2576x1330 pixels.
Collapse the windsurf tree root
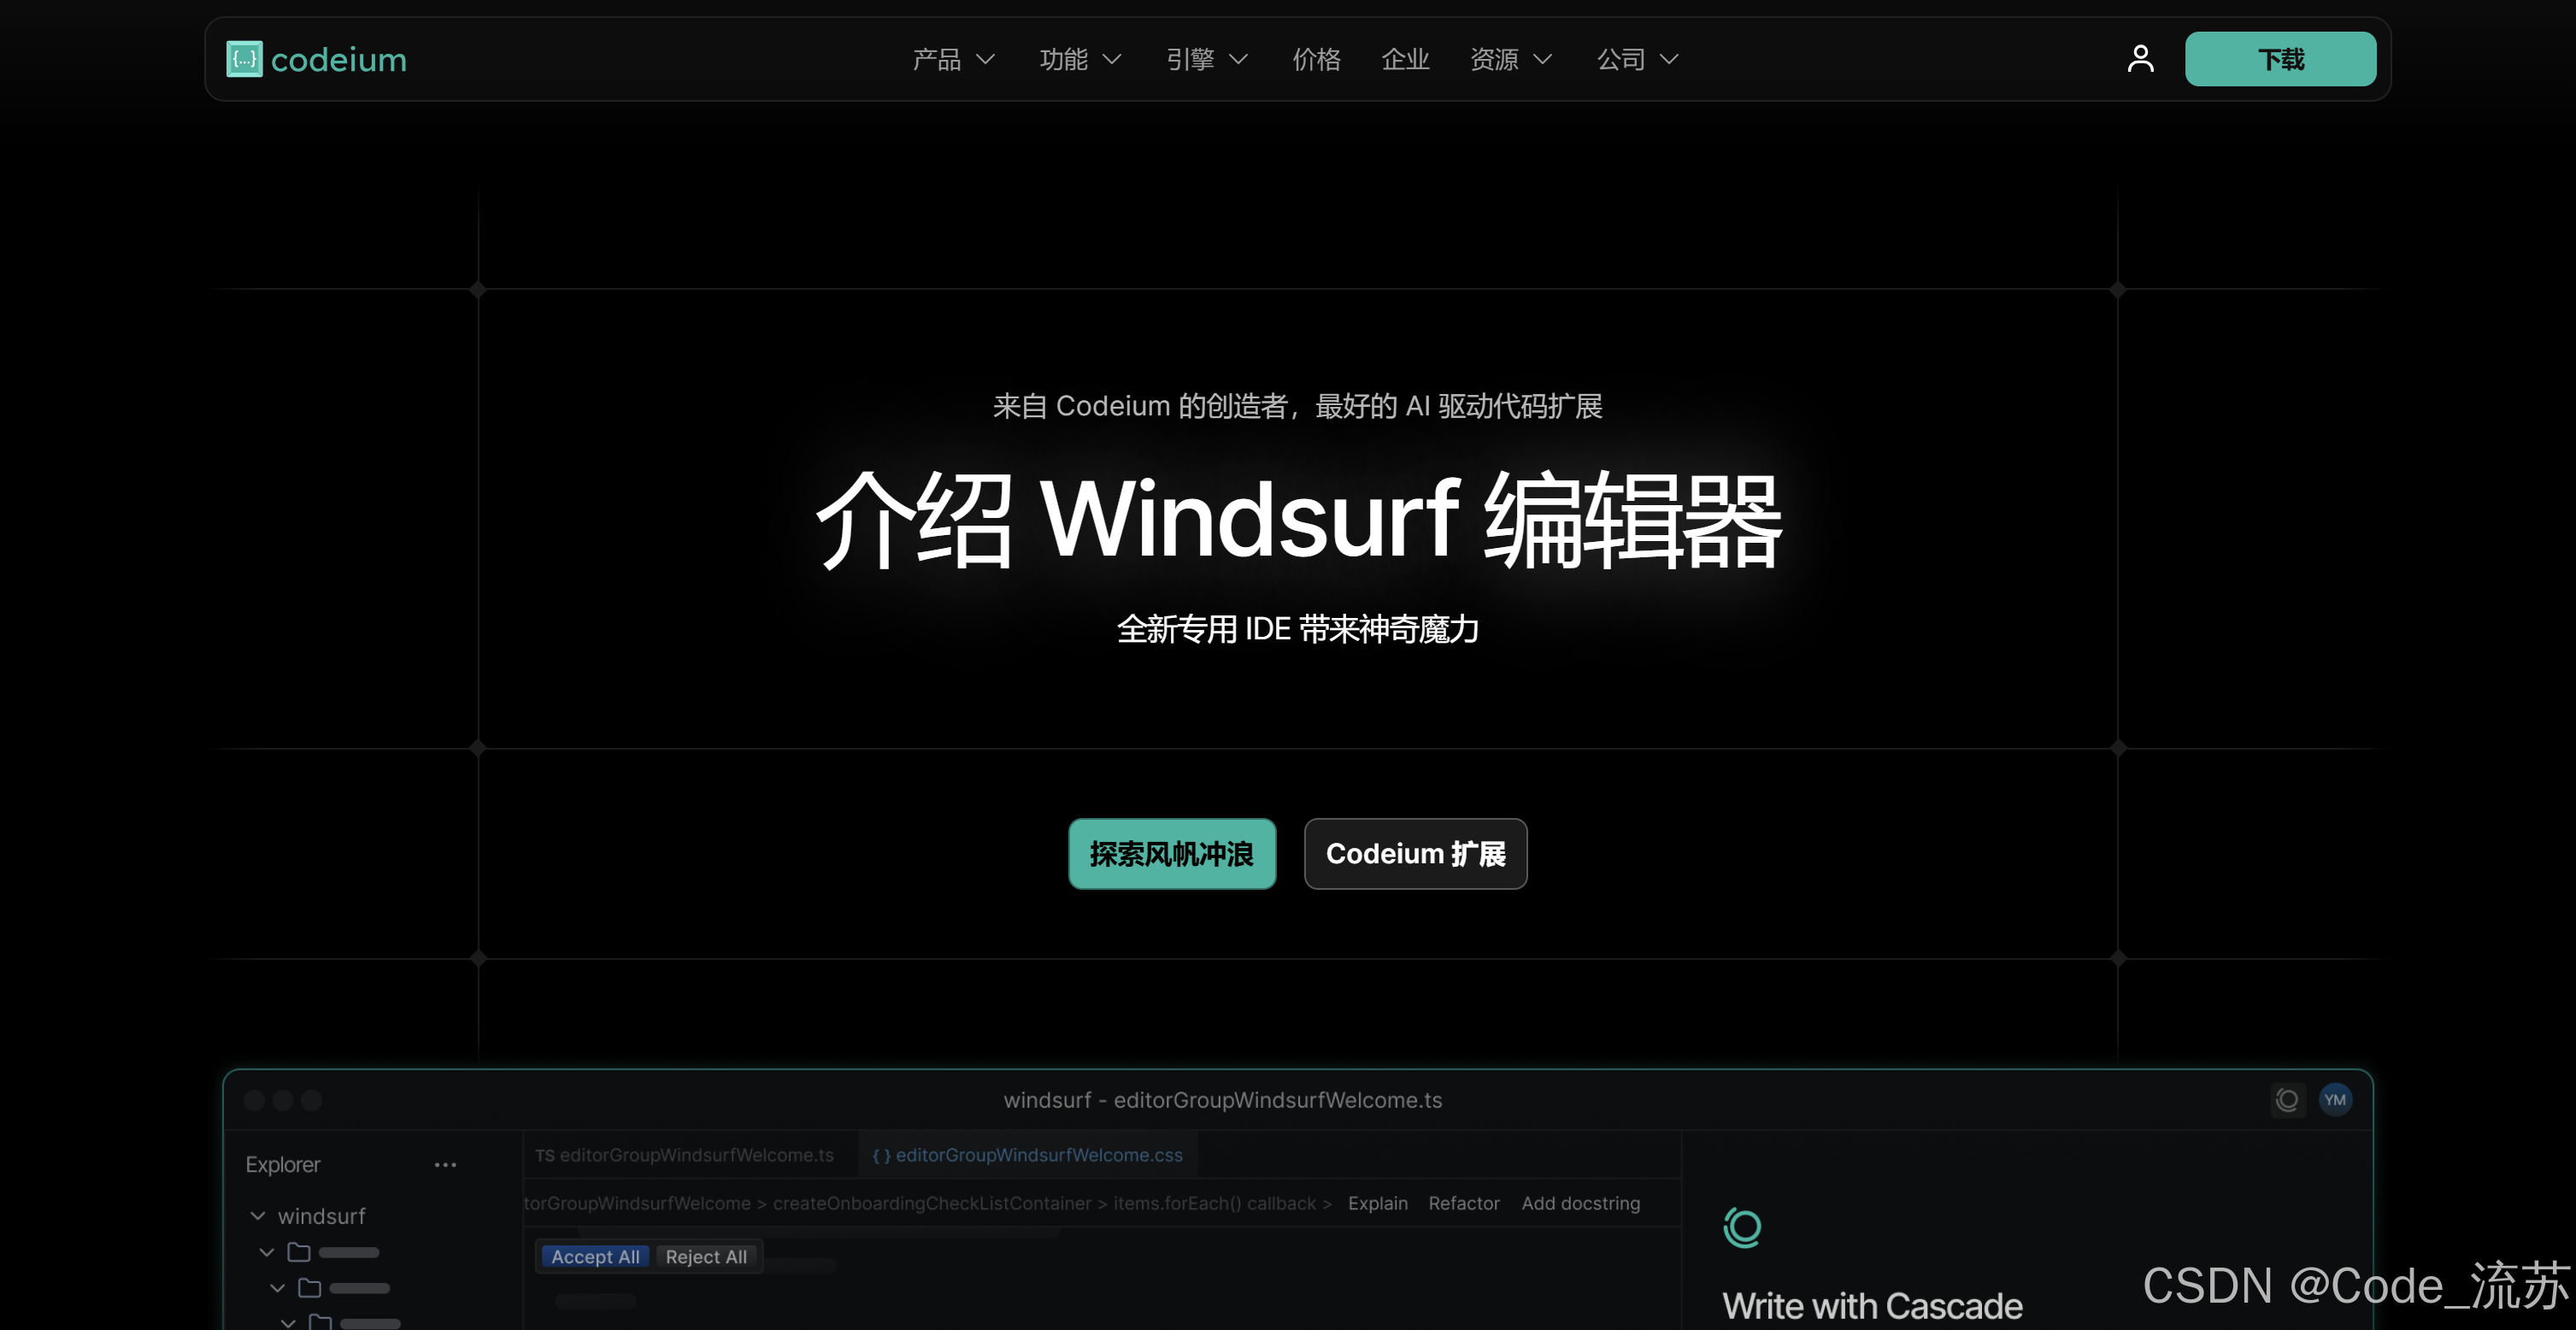pos(258,1216)
